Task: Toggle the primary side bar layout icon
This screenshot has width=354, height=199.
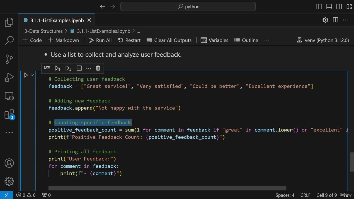Action: click(319, 7)
